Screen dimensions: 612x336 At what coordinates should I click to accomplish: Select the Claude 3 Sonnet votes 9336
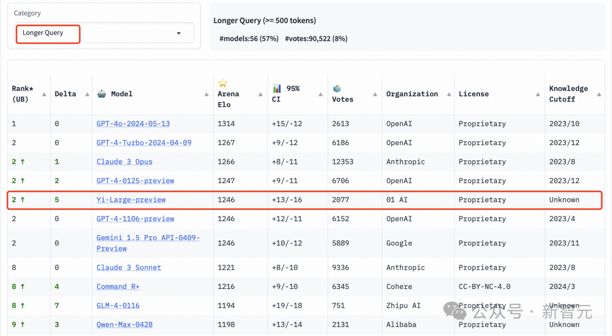tap(341, 267)
